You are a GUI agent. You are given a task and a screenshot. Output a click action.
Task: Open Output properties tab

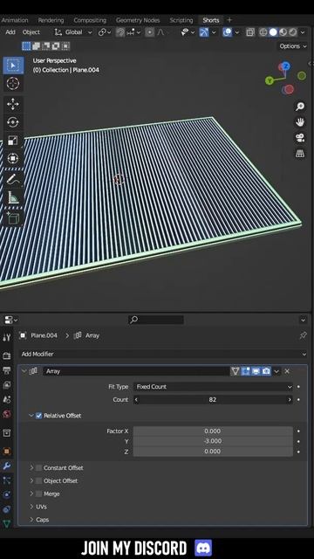coord(6,370)
